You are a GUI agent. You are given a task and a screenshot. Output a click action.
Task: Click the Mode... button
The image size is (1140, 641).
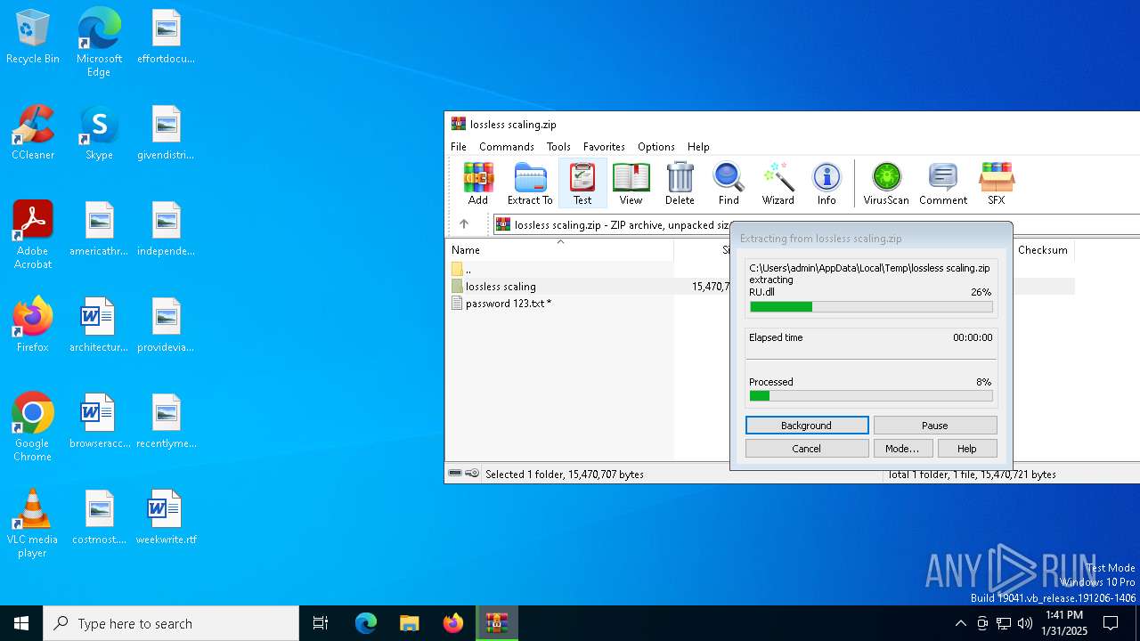pyautogui.click(x=902, y=449)
